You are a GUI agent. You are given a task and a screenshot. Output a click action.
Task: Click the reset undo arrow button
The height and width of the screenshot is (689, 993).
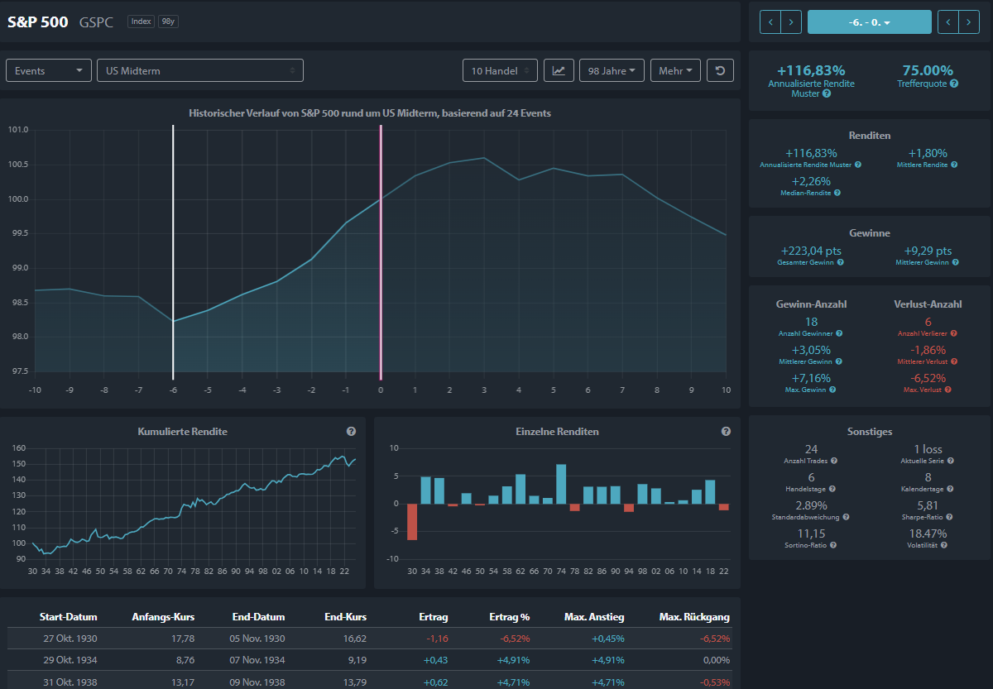coord(720,70)
